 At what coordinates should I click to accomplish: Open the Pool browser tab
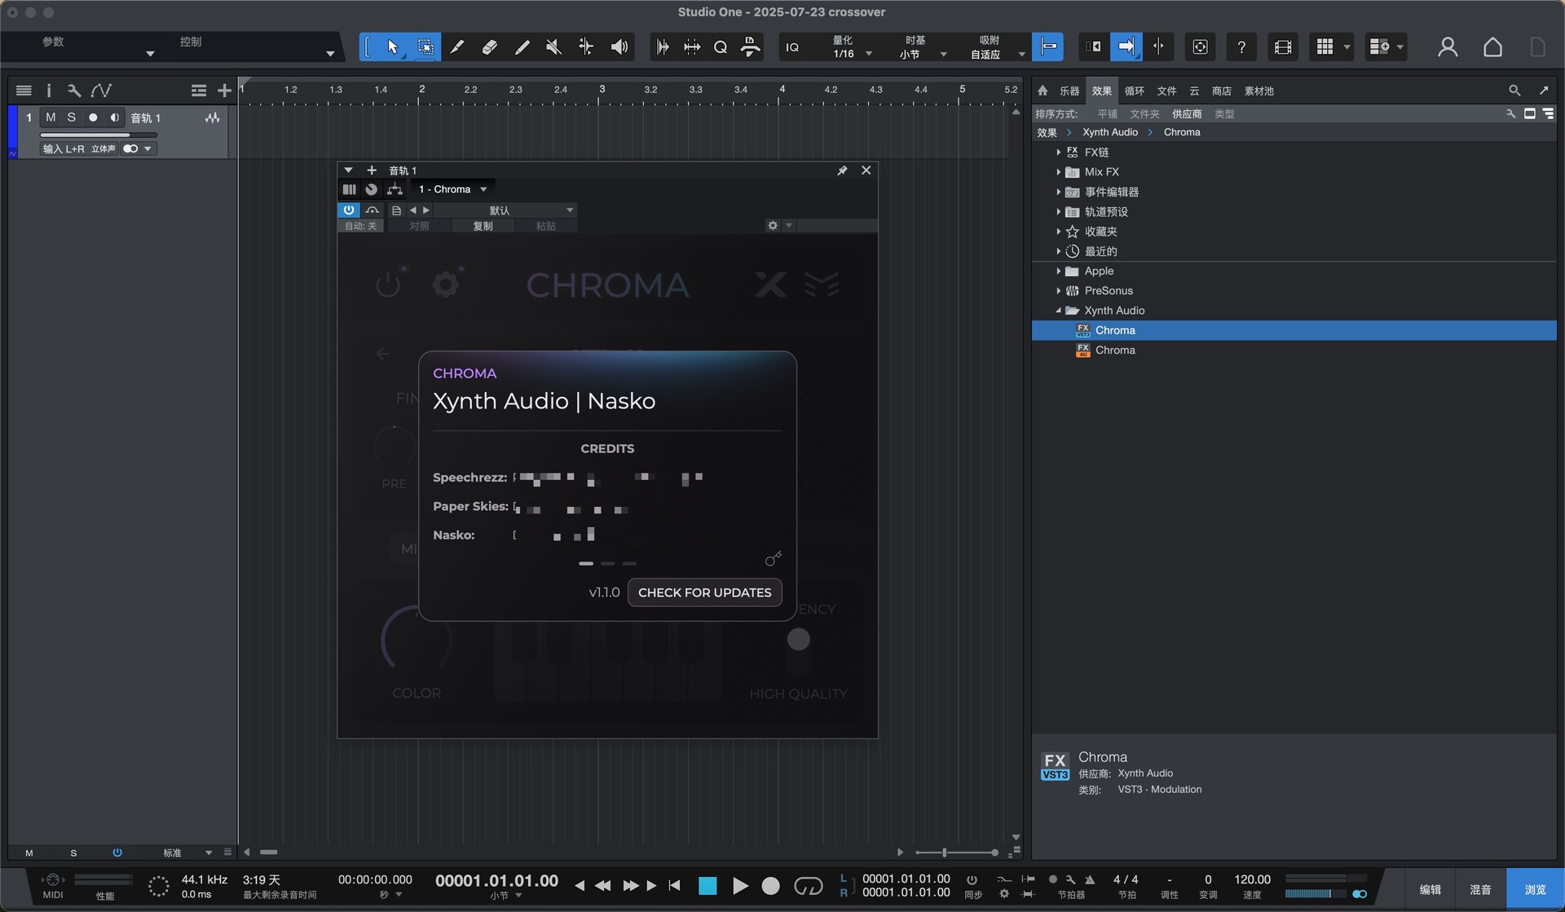click(x=1259, y=91)
